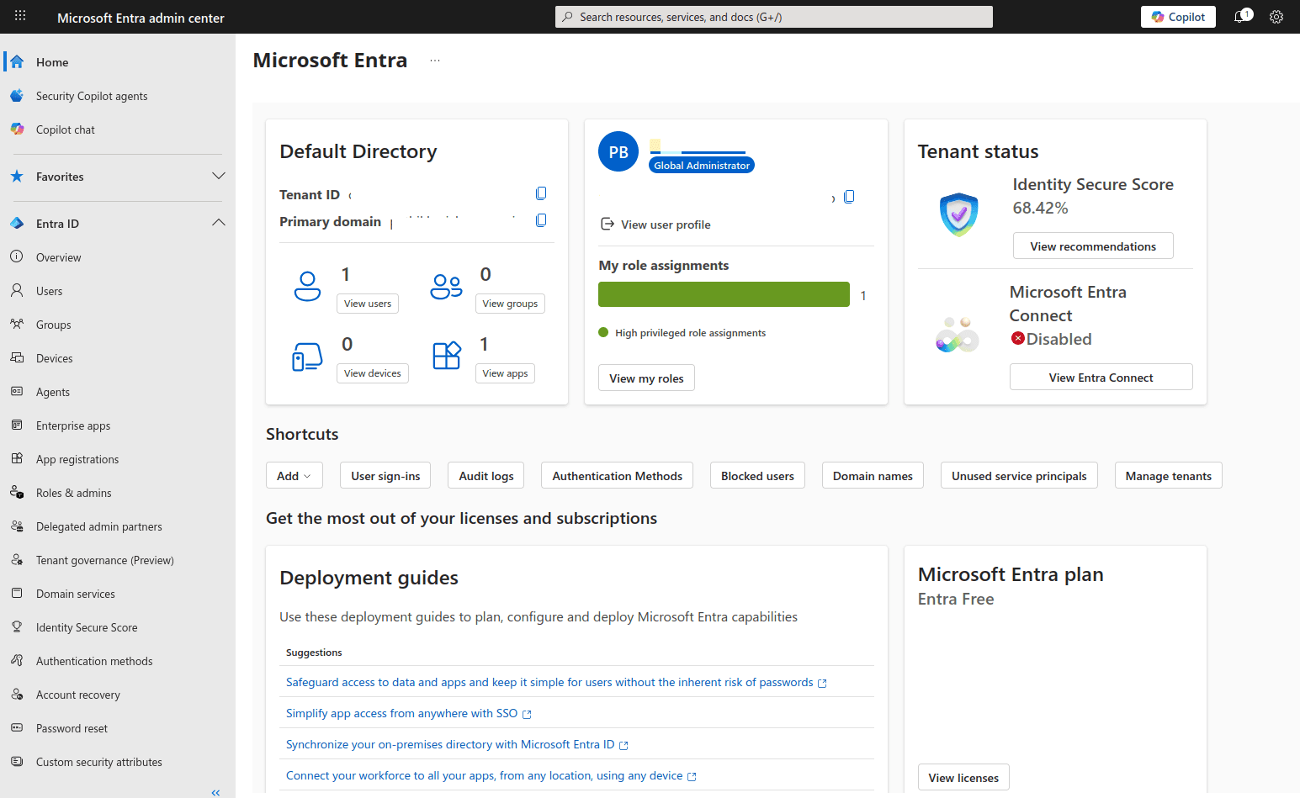The height and width of the screenshot is (798, 1300).
Task: Click the Custom security attributes icon
Action: (17, 761)
